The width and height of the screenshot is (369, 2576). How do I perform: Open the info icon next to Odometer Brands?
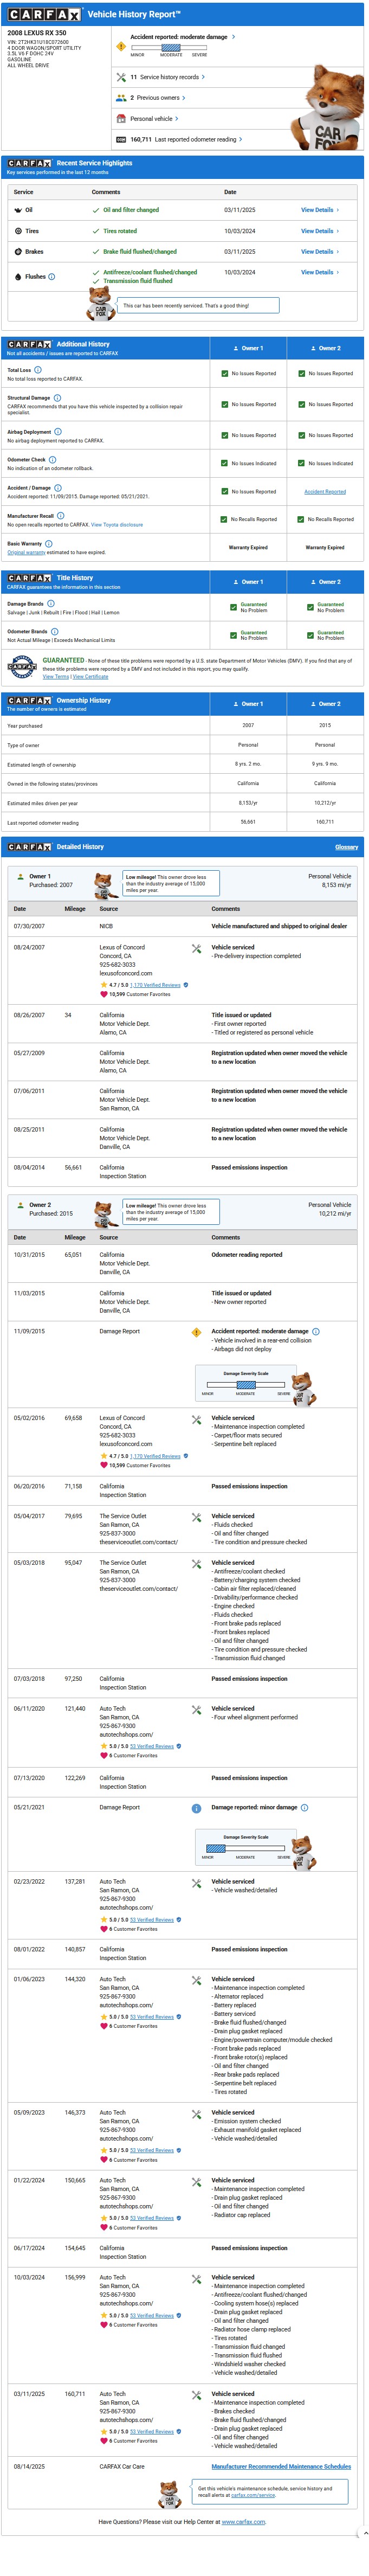click(55, 632)
